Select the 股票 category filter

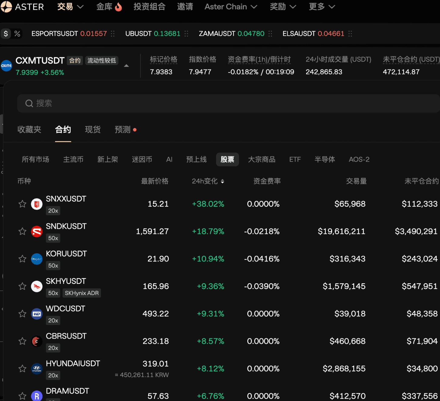[228, 159]
